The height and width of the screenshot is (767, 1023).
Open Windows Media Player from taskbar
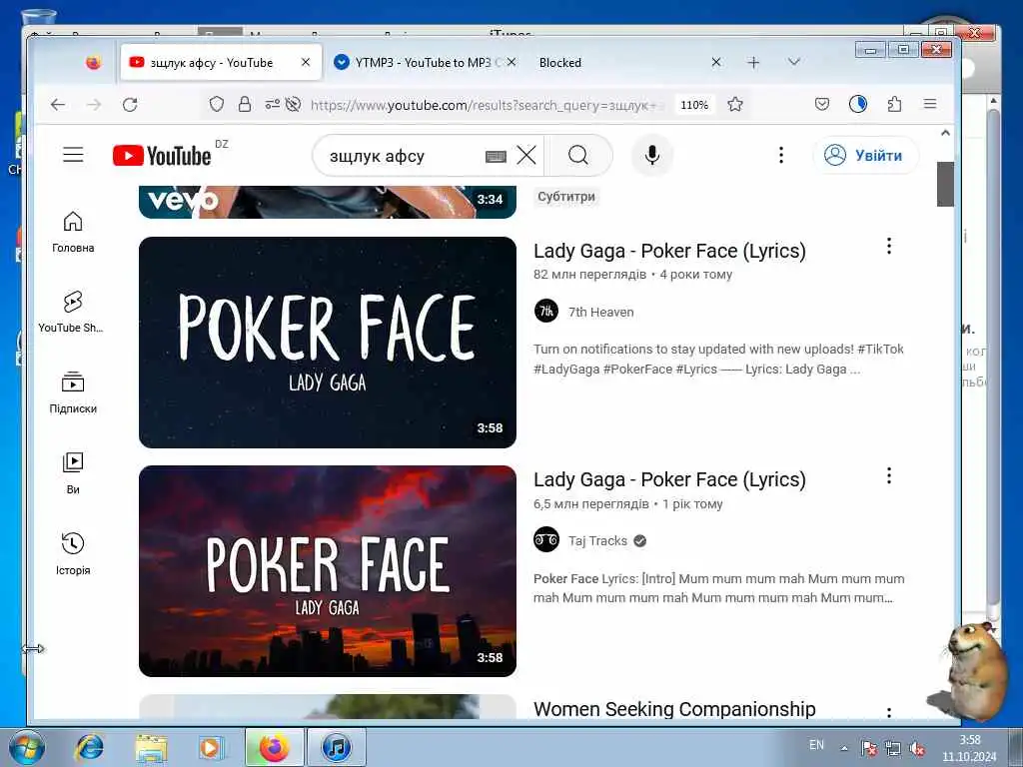pos(211,747)
